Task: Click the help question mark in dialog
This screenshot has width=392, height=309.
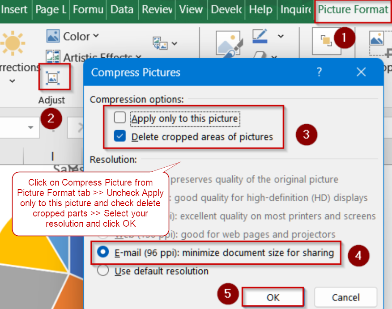Action: [x=319, y=72]
